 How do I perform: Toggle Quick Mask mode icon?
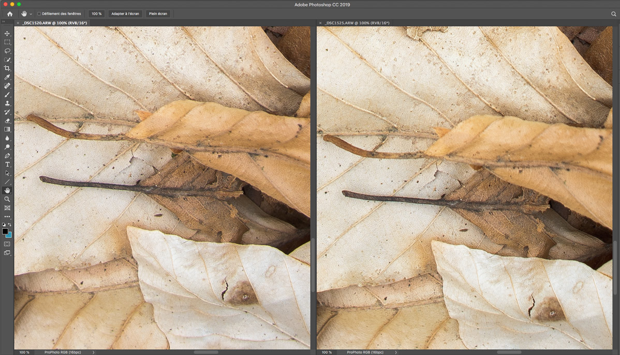point(7,244)
